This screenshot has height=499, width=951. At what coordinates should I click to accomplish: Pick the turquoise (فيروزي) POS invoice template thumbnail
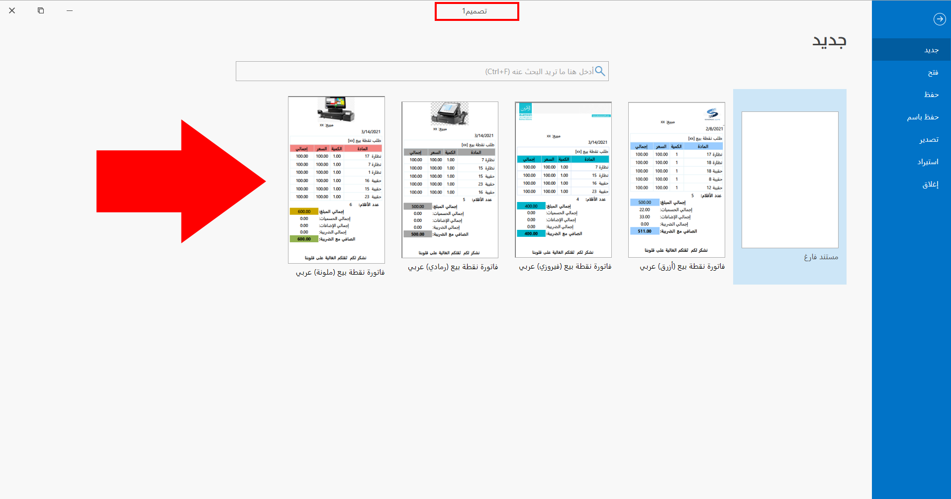[x=563, y=180]
